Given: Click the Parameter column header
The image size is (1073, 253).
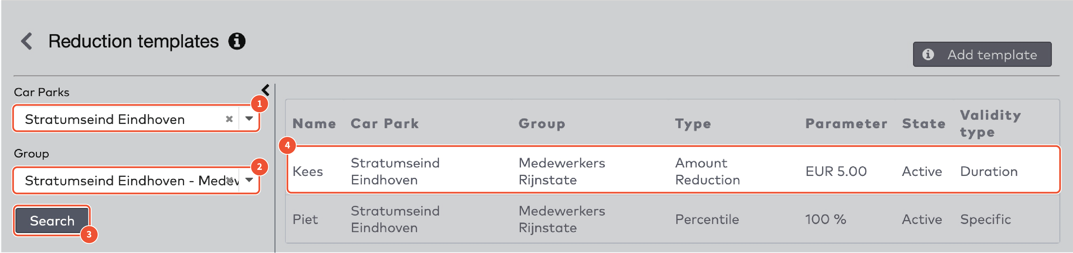Looking at the screenshot, I should coord(846,124).
